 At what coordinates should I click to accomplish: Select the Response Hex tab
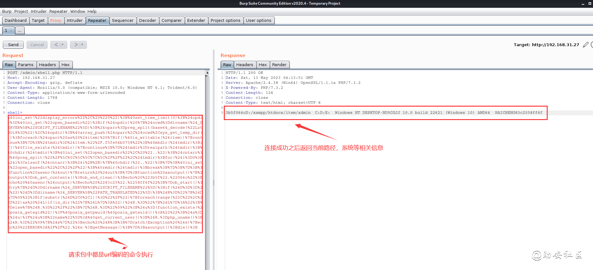[263, 65]
